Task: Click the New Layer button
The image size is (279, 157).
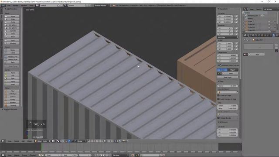Action: [228, 77]
